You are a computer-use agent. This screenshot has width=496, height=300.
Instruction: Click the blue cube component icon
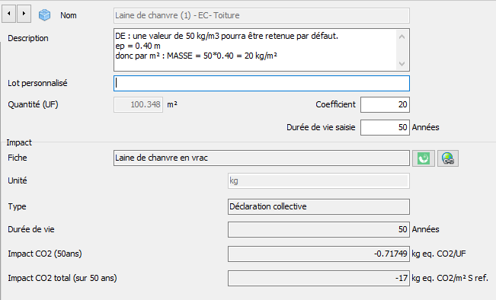point(45,15)
